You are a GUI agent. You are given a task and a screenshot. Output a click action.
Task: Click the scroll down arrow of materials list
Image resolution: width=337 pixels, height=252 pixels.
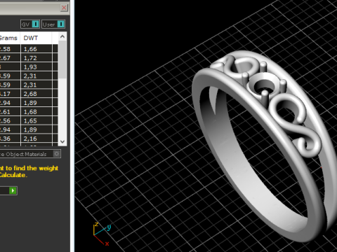tap(62, 141)
